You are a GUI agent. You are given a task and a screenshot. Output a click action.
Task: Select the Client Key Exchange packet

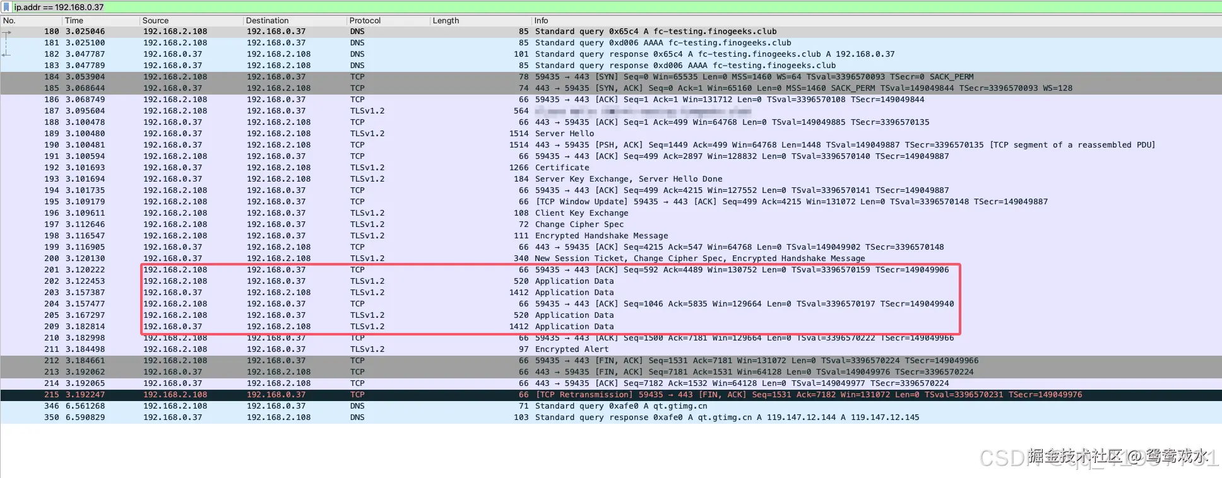pyautogui.click(x=611, y=213)
